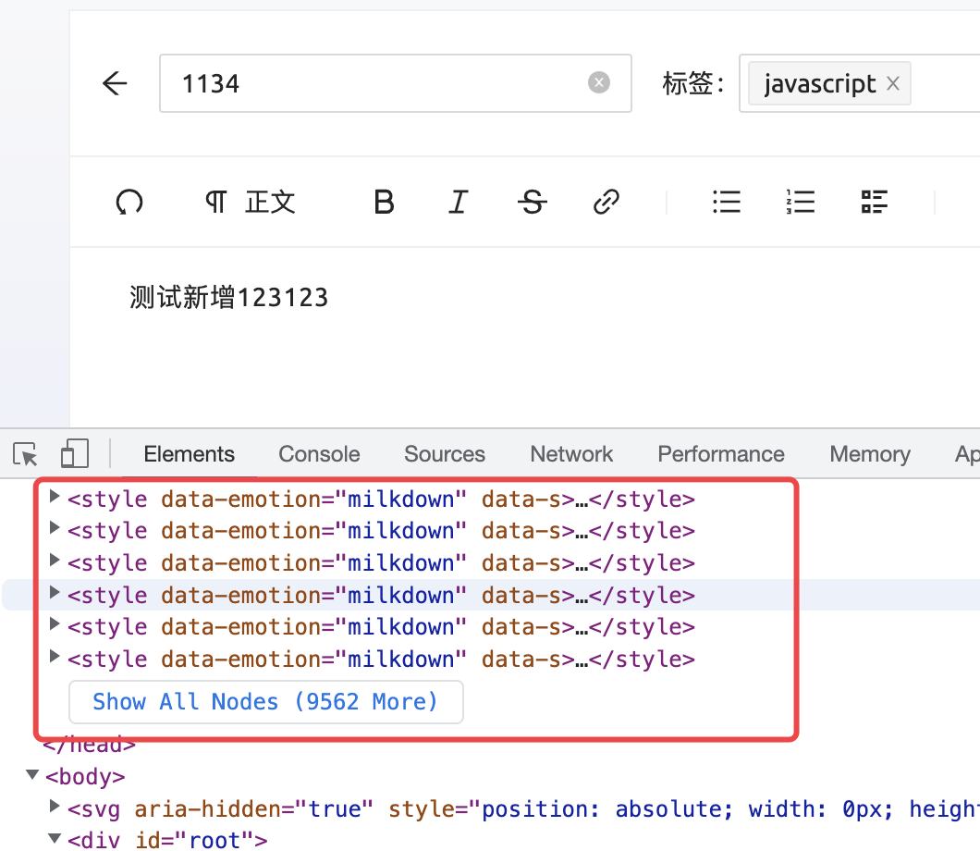The width and height of the screenshot is (980, 851).
Task: Create a numbered list
Action: click(x=800, y=202)
